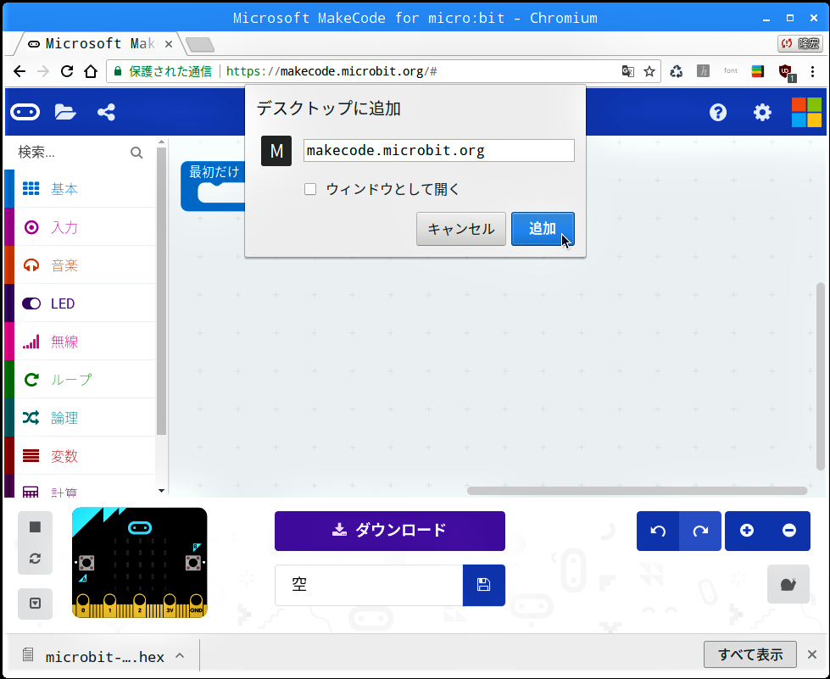
Task: Open a new browser tab
Action: (200, 44)
